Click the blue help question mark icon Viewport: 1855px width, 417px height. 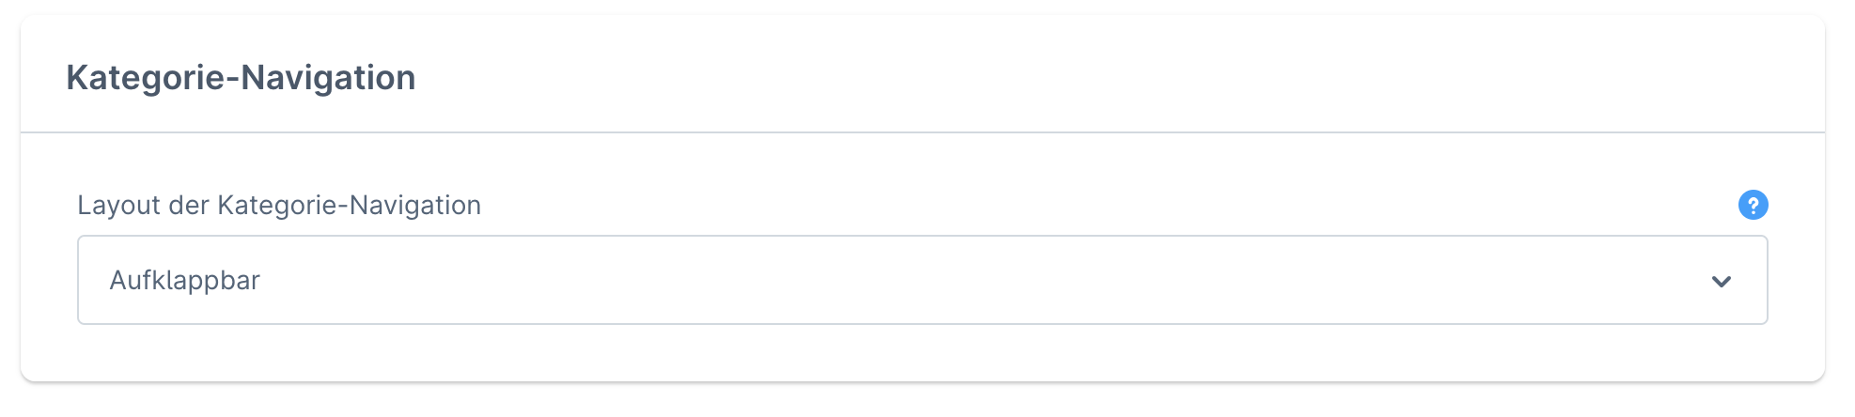click(1753, 205)
